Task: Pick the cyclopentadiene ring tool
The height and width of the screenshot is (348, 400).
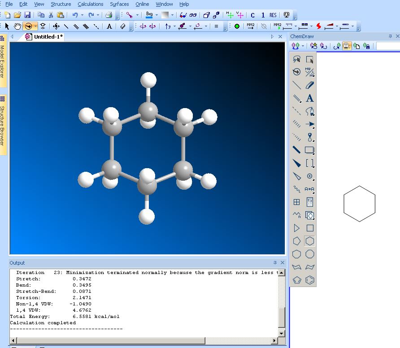Action: point(296,280)
